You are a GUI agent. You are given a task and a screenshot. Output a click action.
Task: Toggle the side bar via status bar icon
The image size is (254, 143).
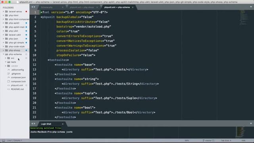pos(3,141)
